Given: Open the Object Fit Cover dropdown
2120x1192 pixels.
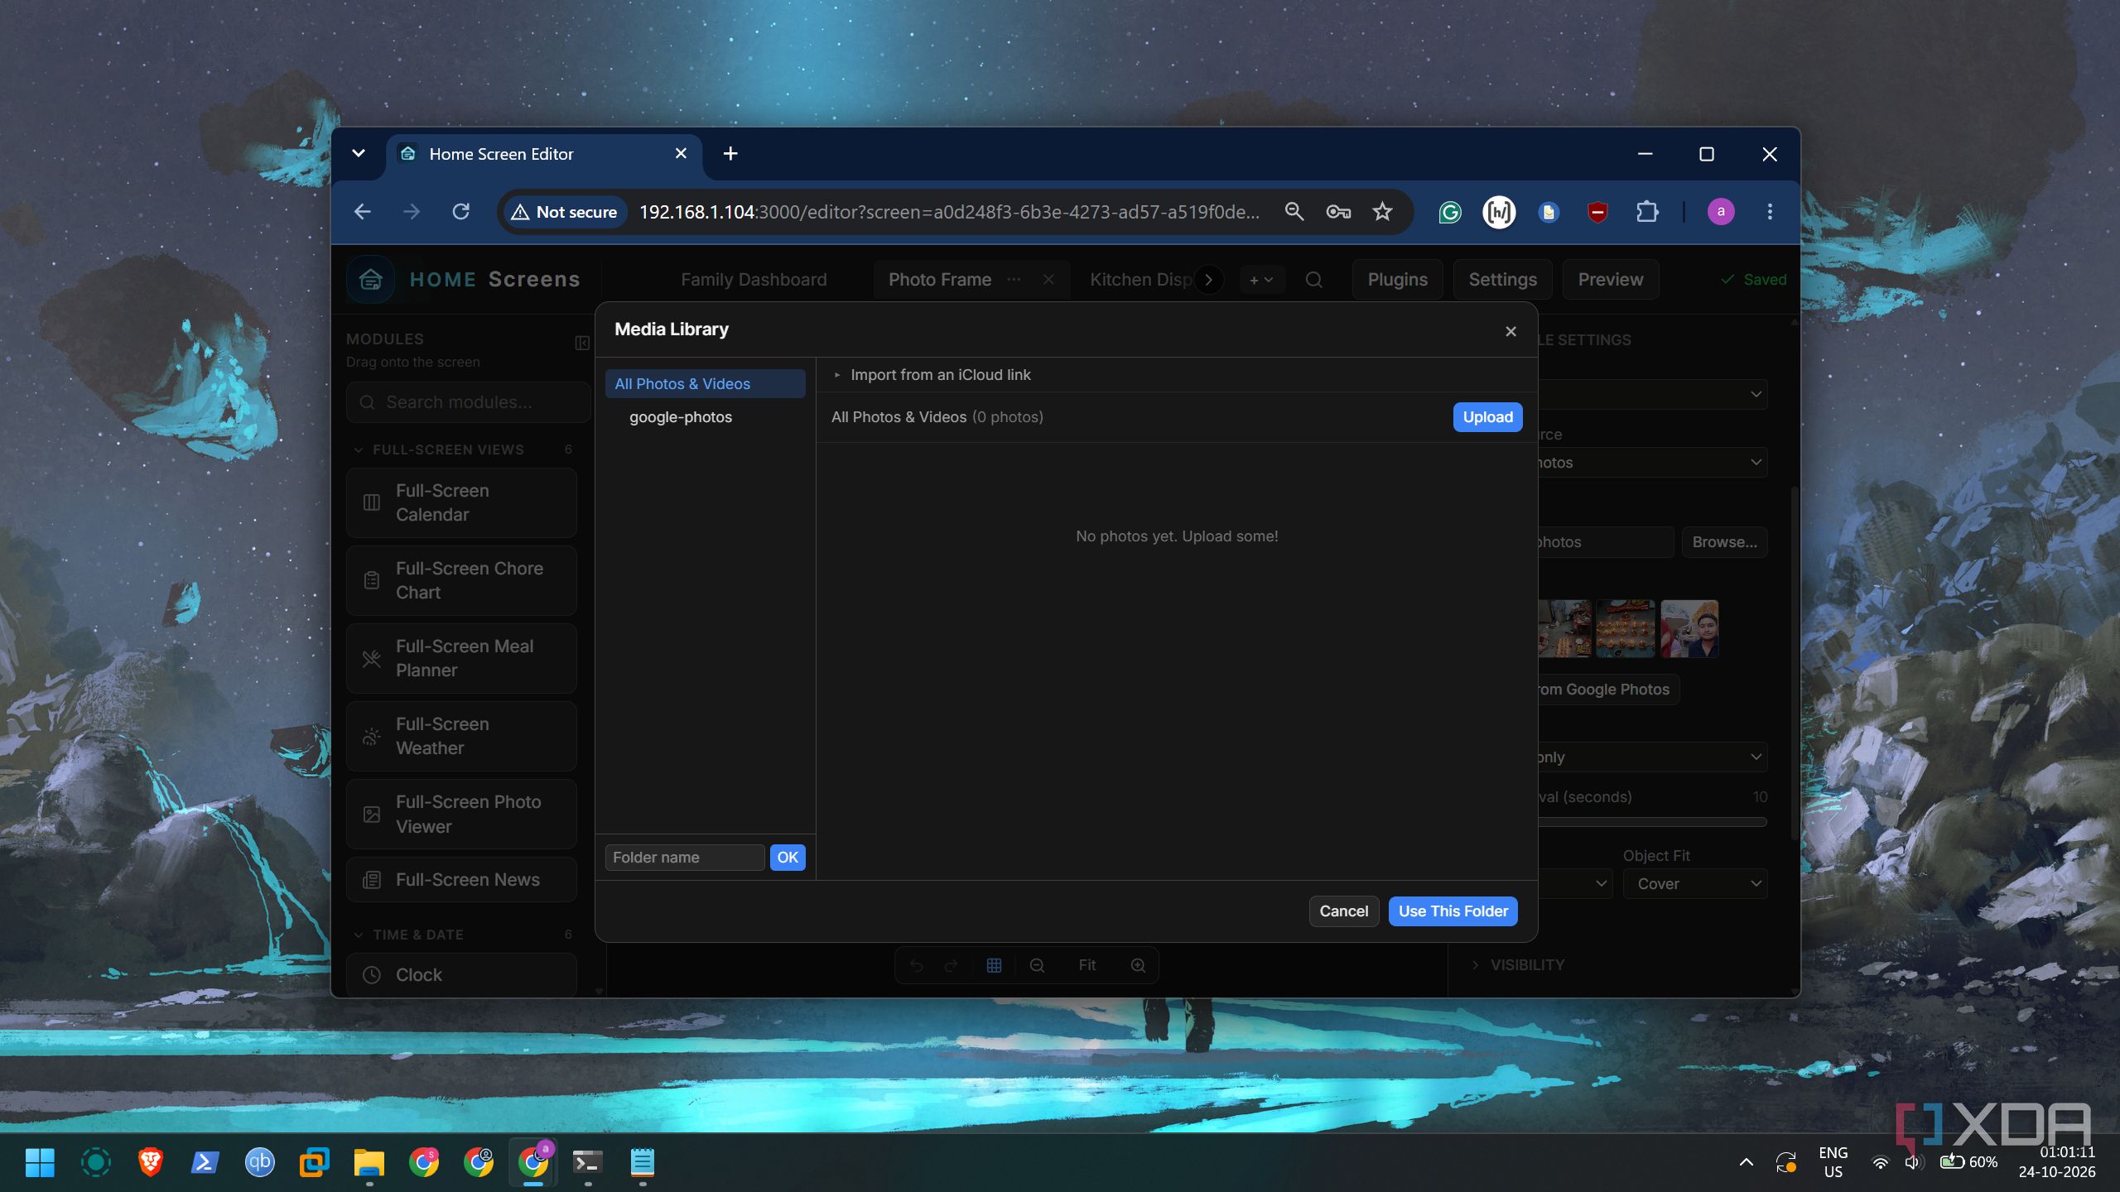Looking at the screenshot, I should coord(1694,884).
